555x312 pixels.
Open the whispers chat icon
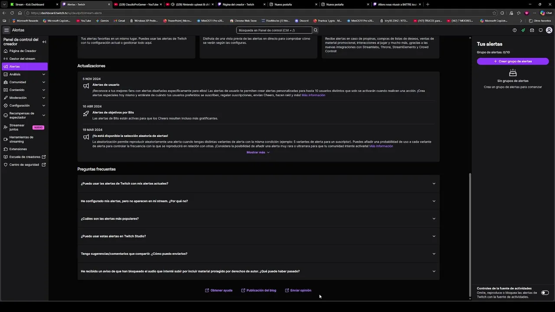[541, 30]
